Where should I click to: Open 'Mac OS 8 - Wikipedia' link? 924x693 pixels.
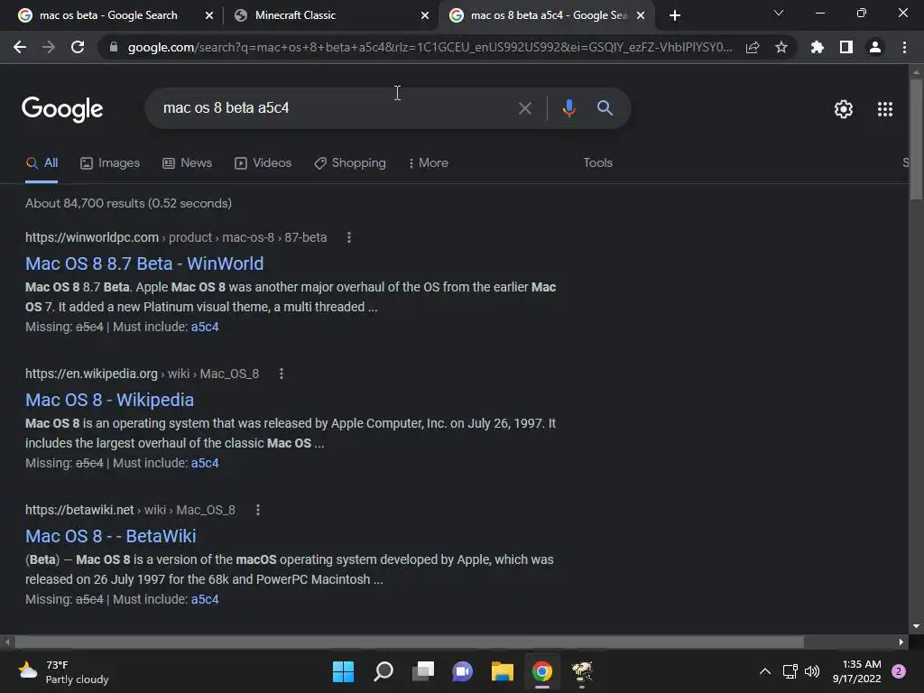click(x=109, y=400)
